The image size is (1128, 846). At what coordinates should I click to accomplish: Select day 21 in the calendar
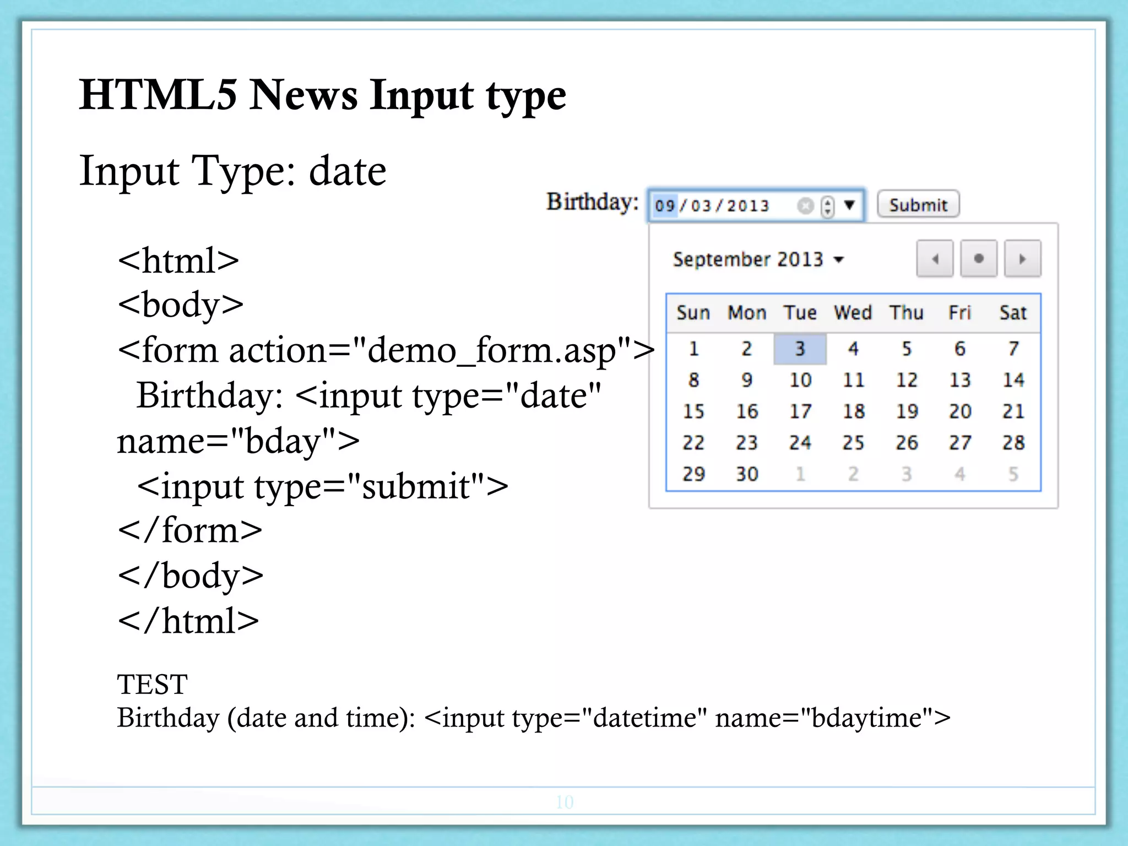tap(1013, 411)
